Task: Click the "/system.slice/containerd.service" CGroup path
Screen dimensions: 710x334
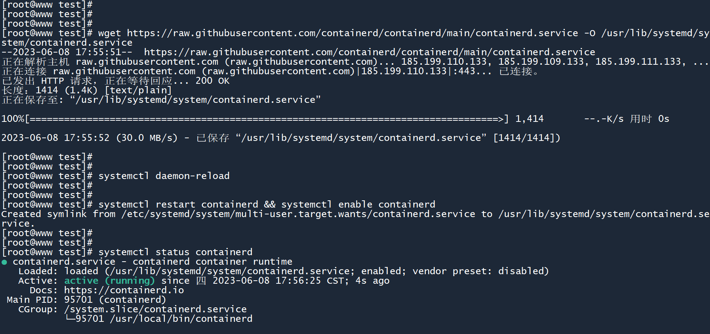Action: (x=155, y=309)
